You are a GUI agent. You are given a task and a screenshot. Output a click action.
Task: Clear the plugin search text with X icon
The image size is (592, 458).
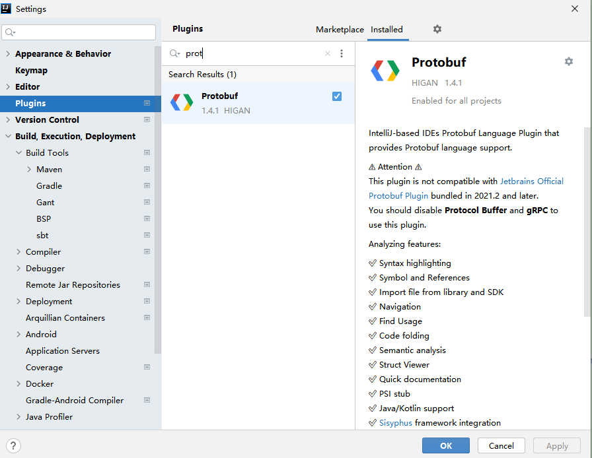click(327, 53)
